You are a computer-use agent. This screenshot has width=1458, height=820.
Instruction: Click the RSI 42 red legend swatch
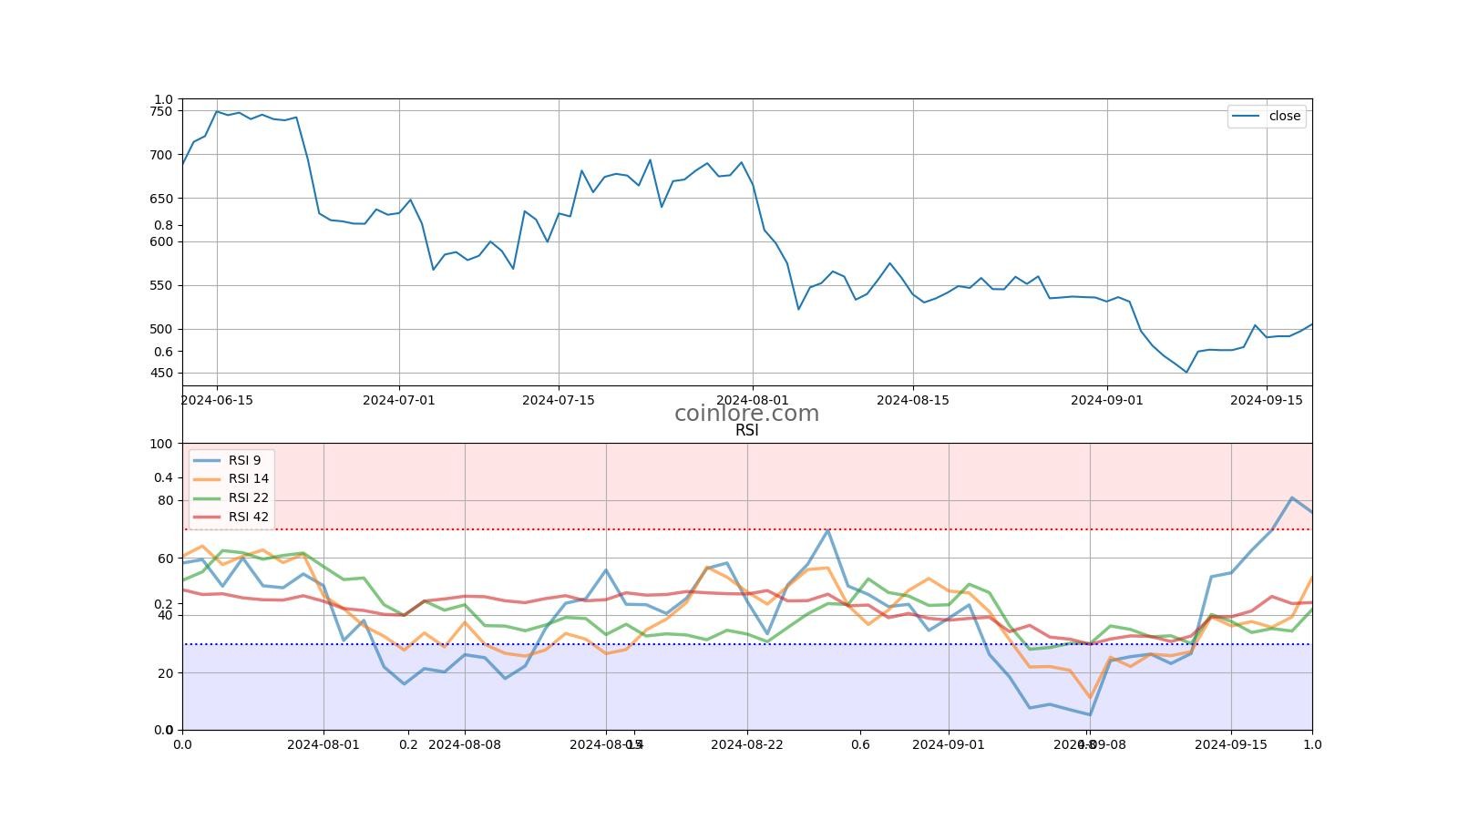tap(207, 517)
